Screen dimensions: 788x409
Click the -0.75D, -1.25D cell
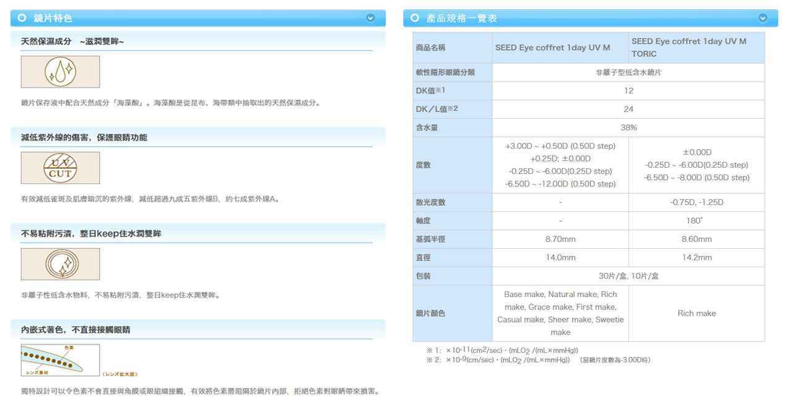pos(696,202)
